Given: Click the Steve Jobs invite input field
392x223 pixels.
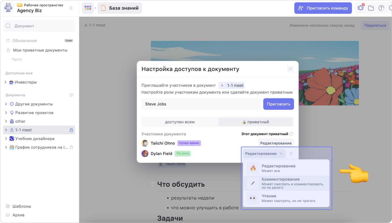Looking at the screenshot, I should tap(201, 104).
